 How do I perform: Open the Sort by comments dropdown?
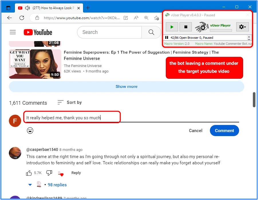[69, 102]
